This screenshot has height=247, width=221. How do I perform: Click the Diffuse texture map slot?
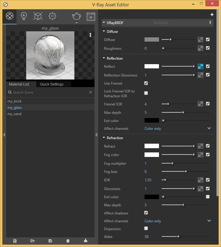201,40
